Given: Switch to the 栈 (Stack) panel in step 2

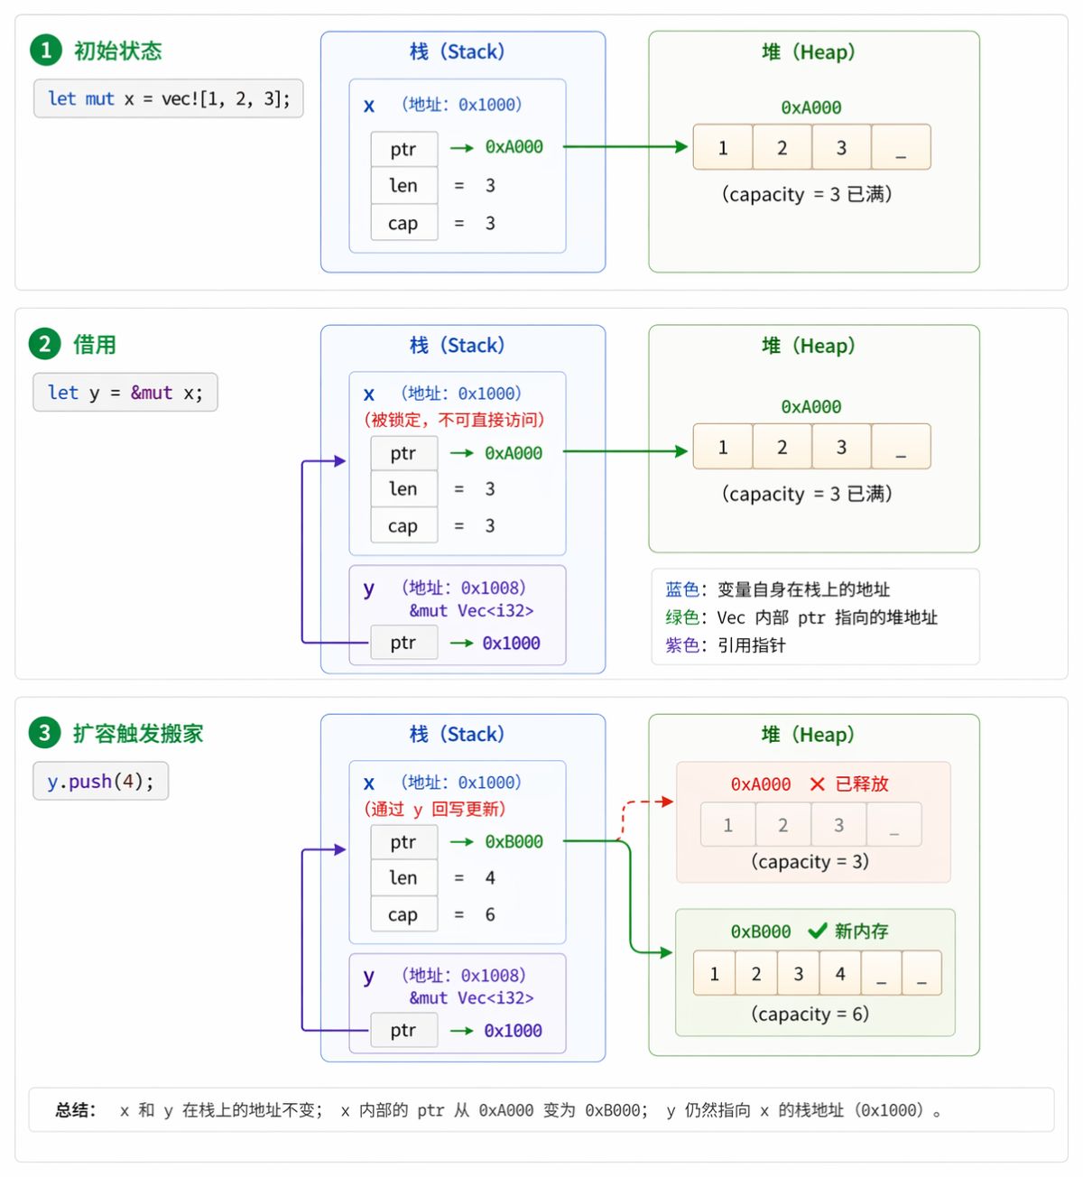Looking at the screenshot, I should click(x=457, y=345).
